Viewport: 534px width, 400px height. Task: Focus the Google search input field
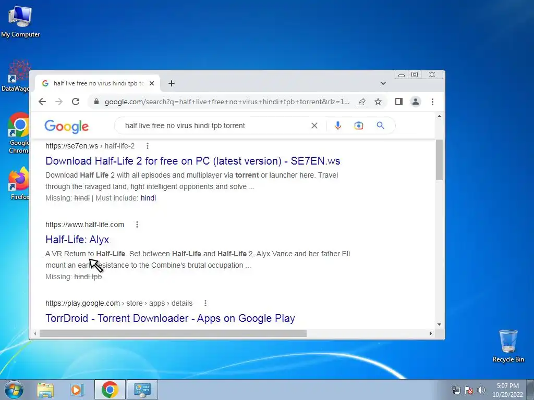tap(214, 126)
